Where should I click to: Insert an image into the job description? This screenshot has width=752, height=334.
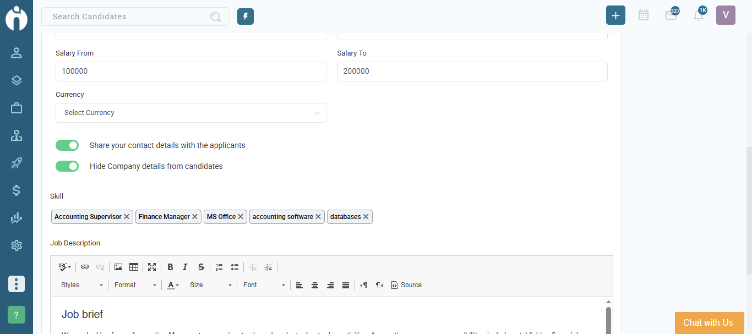(118, 267)
